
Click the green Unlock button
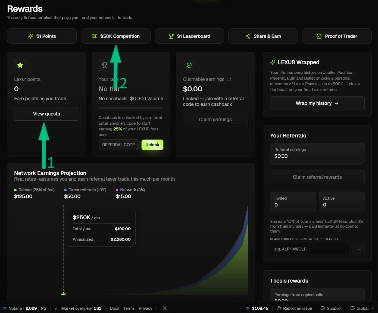pyautogui.click(x=152, y=145)
